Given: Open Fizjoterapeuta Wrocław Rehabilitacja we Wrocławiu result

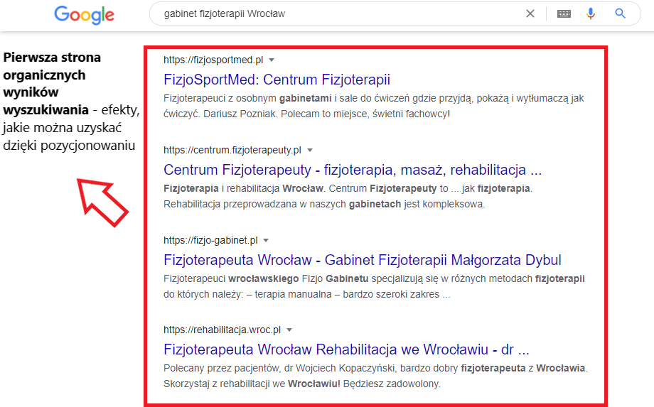Looking at the screenshot, I should click(x=346, y=349).
